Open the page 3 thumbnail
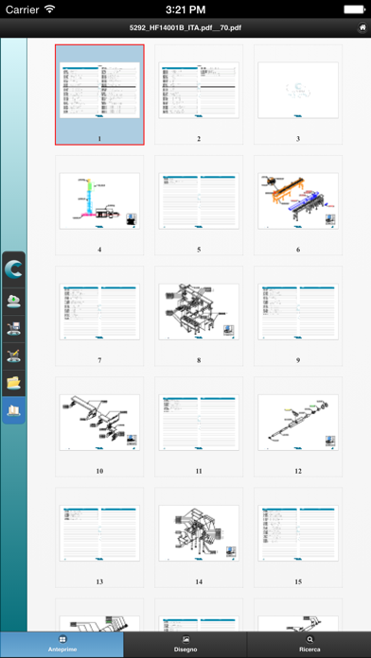Screen dimensions: 371x658 (x=298, y=95)
